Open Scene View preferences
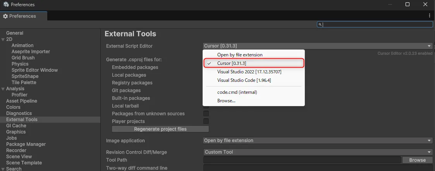Image resolution: width=435 pixels, height=171 pixels. pyautogui.click(x=19, y=157)
